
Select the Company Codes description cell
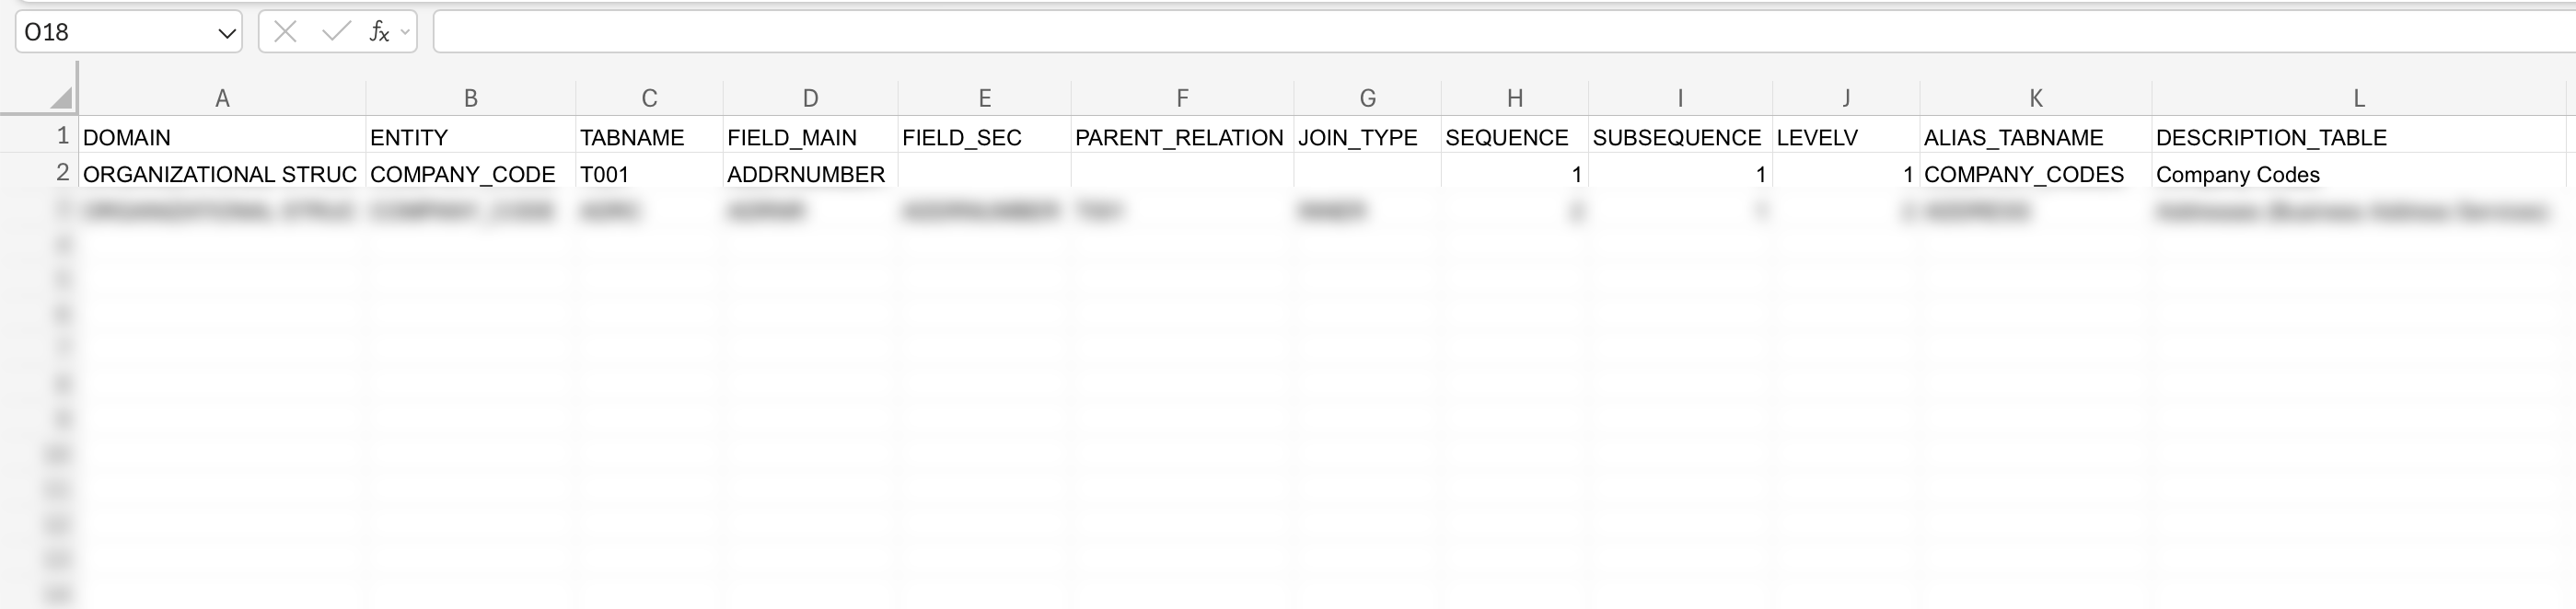click(x=2358, y=174)
